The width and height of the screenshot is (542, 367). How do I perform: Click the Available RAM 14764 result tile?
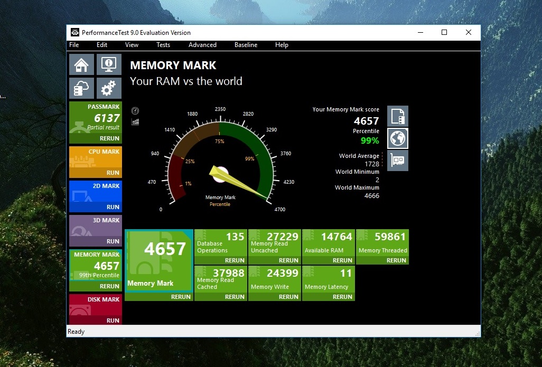pyautogui.click(x=329, y=243)
